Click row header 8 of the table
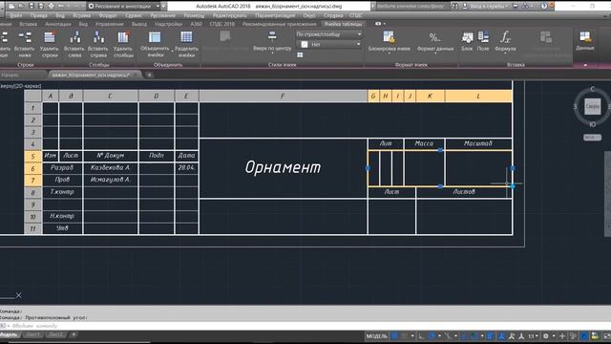The image size is (611, 344). point(32,192)
